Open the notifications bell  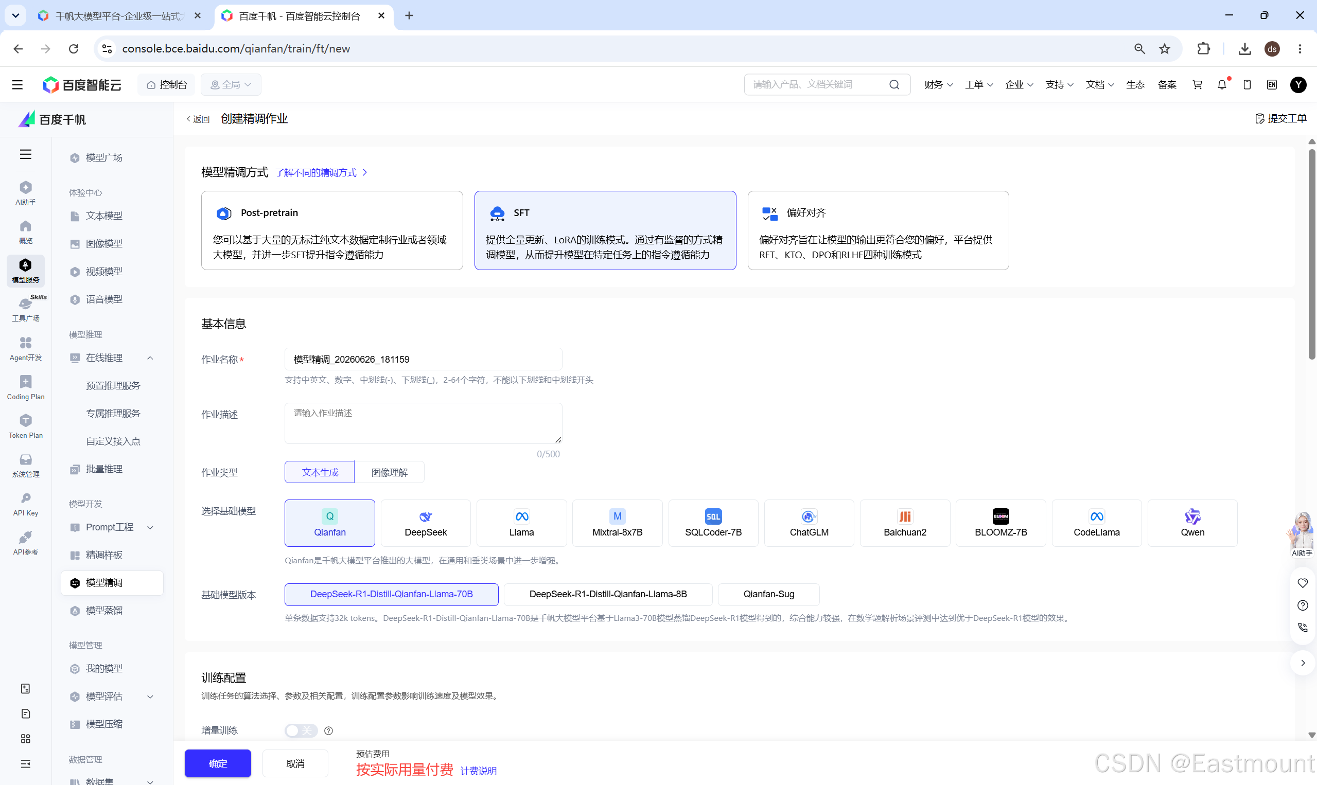pyautogui.click(x=1222, y=85)
